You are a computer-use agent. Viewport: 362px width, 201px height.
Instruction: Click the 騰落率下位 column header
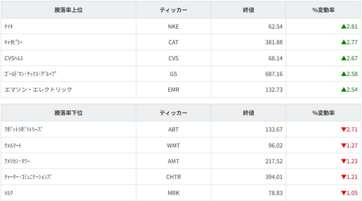click(69, 113)
